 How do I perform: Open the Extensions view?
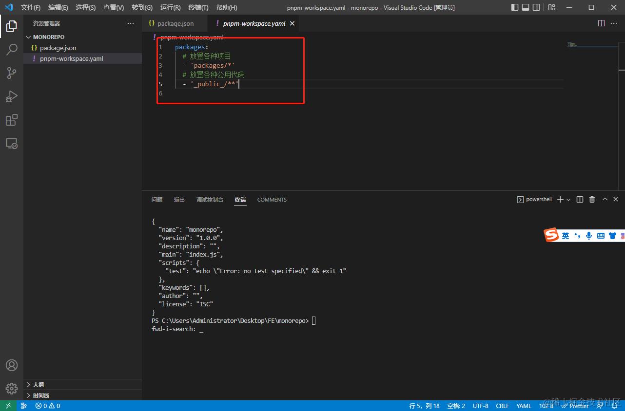pos(12,120)
